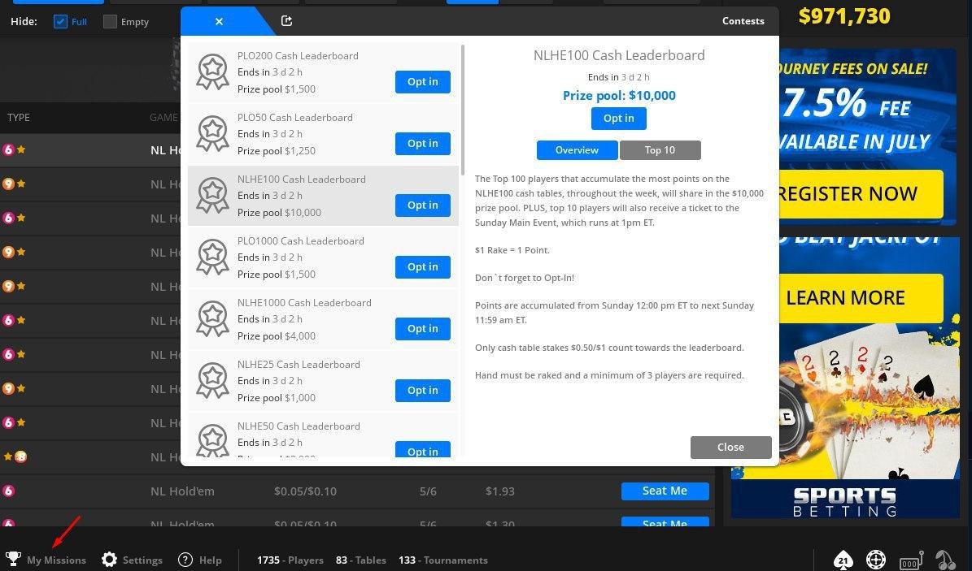Click the My Missions label
Screen dimensions: 972x571
tap(56, 560)
